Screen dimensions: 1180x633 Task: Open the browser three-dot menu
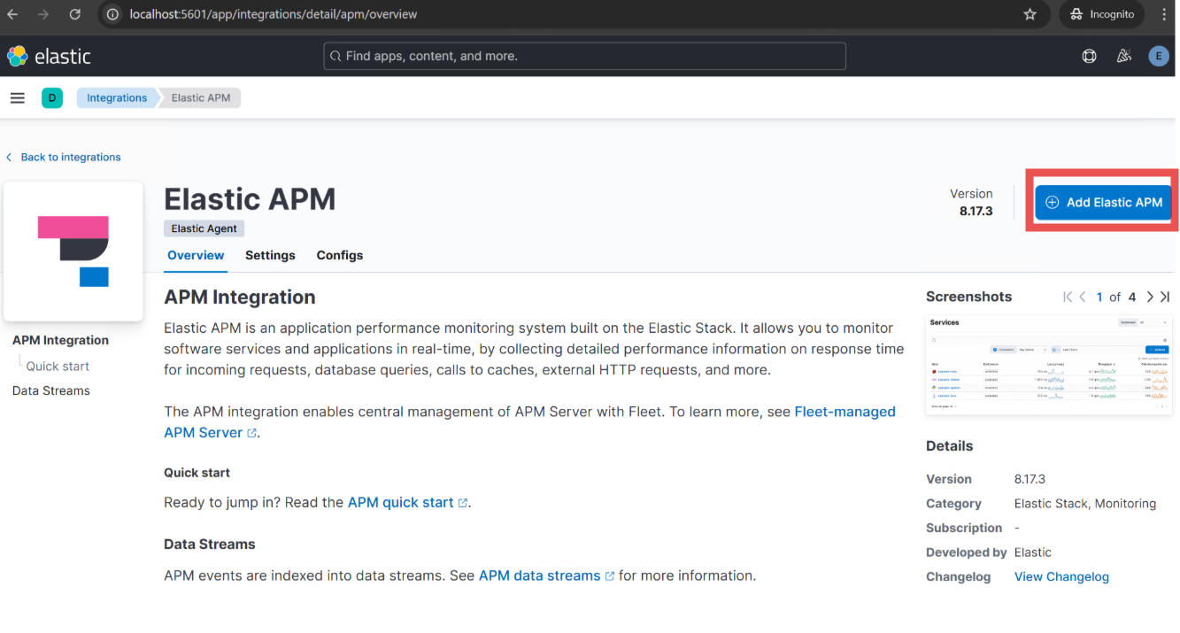coord(1164,14)
